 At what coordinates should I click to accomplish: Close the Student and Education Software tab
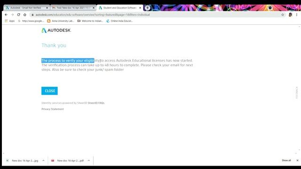[x=140, y=8]
